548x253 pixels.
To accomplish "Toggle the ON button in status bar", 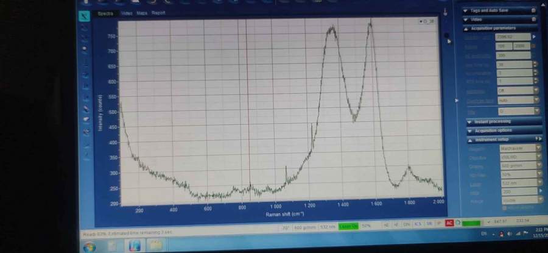I will coord(407,224).
